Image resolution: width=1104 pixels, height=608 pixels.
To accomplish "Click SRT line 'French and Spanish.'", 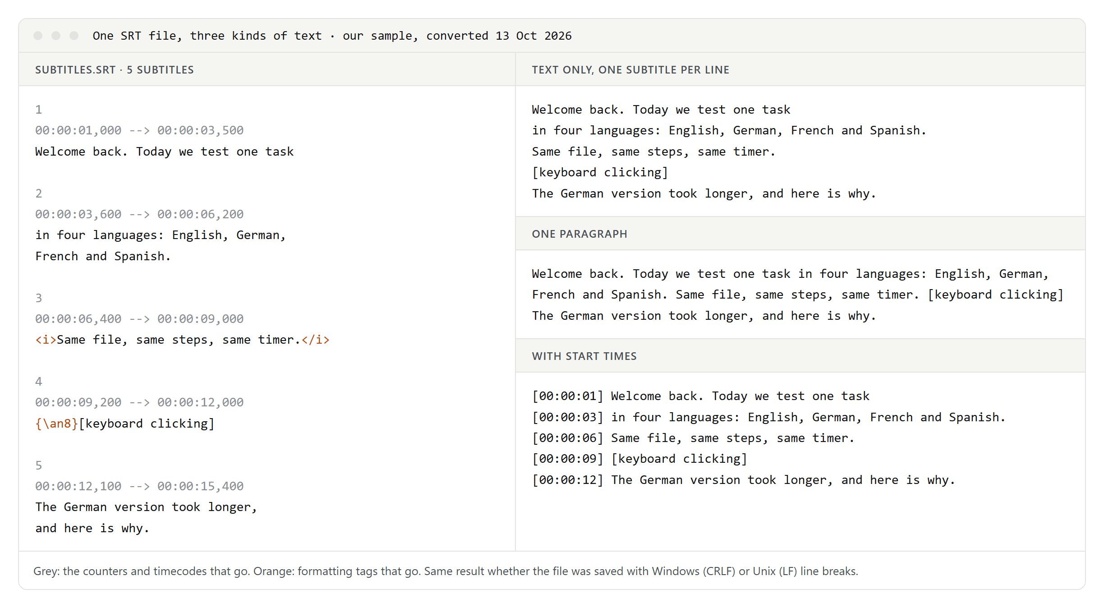I will [x=103, y=256].
